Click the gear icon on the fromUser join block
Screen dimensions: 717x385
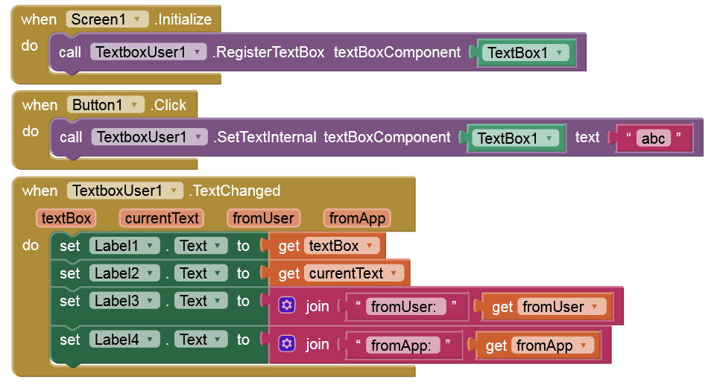[287, 305]
